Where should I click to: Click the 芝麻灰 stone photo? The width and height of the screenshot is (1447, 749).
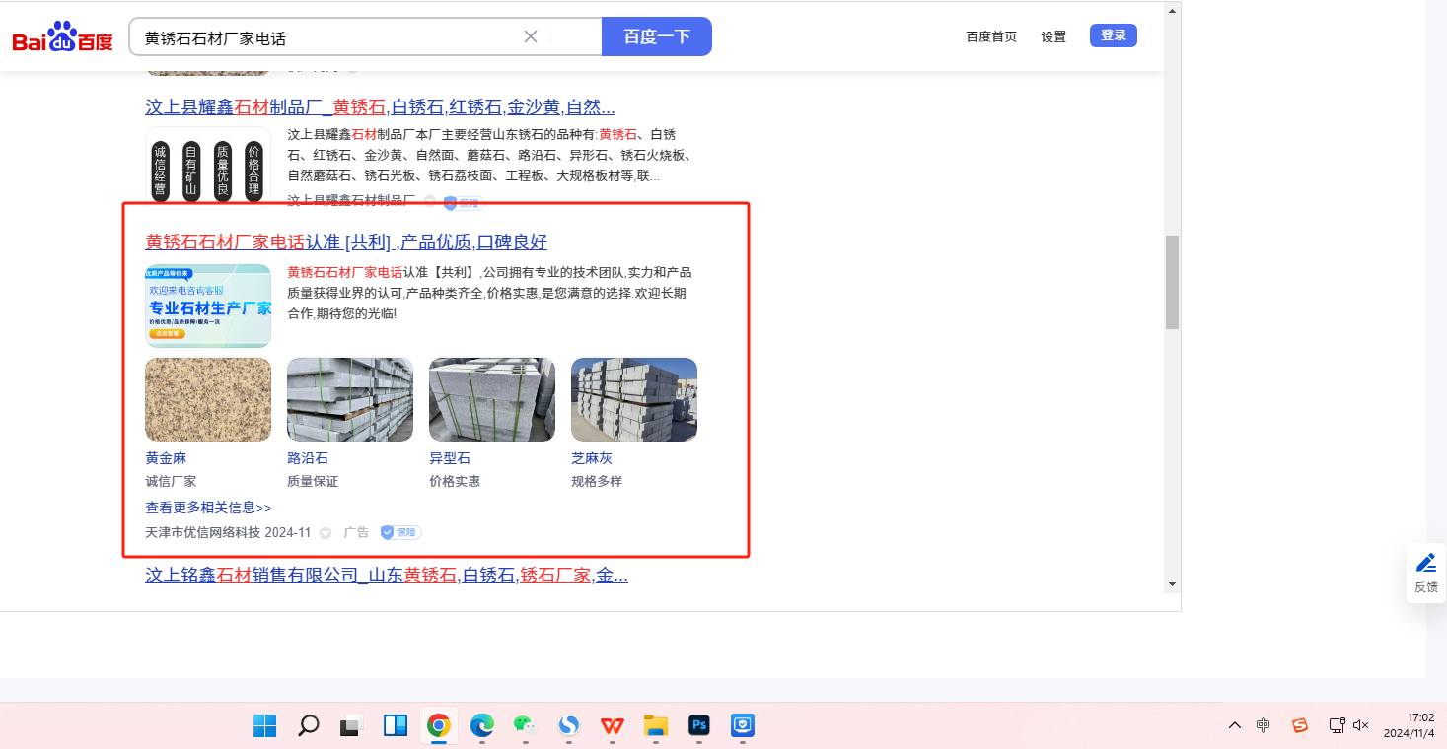pyautogui.click(x=634, y=399)
